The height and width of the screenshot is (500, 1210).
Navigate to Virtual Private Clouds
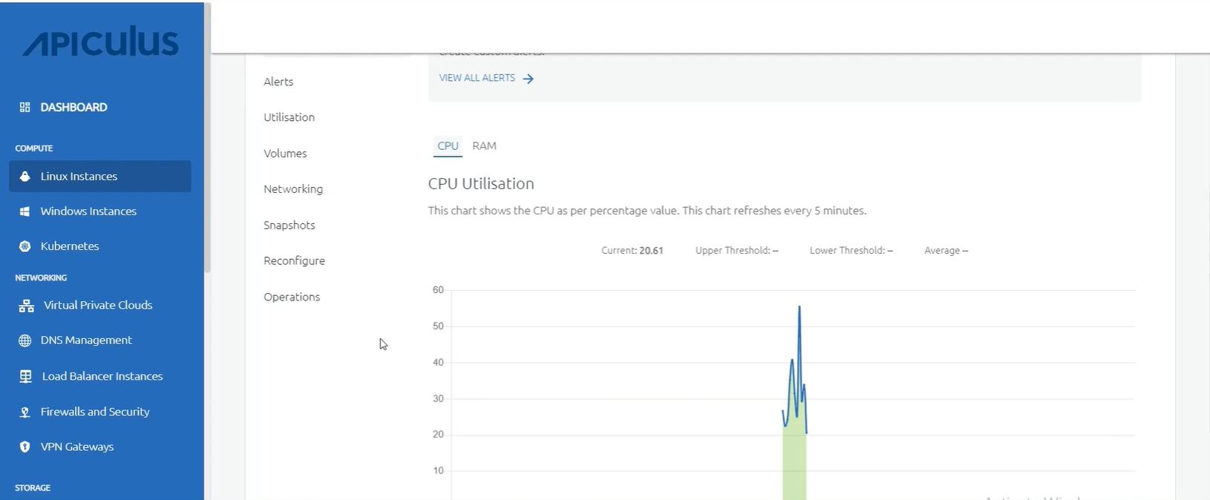pyautogui.click(x=98, y=305)
